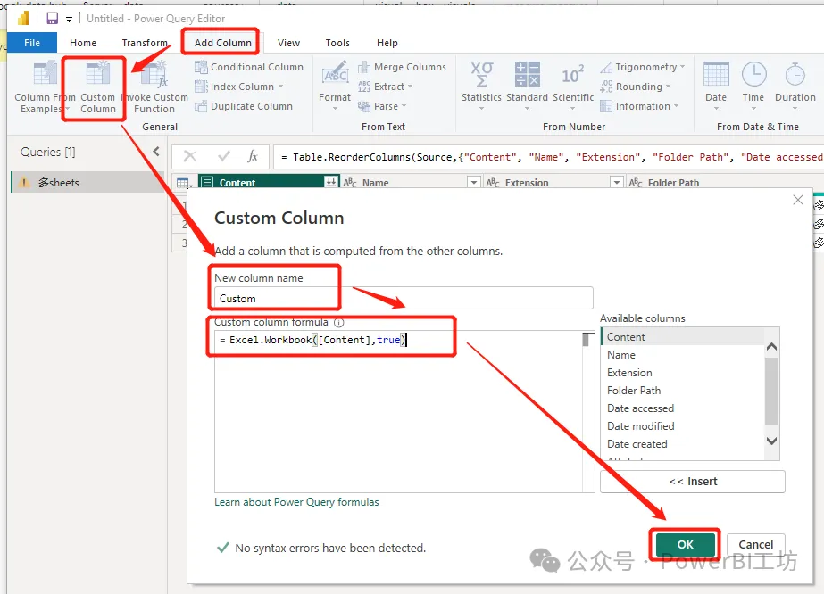Click the Cancel button
Viewport: 824px width, 594px height.
pyautogui.click(x=755, y=545)
